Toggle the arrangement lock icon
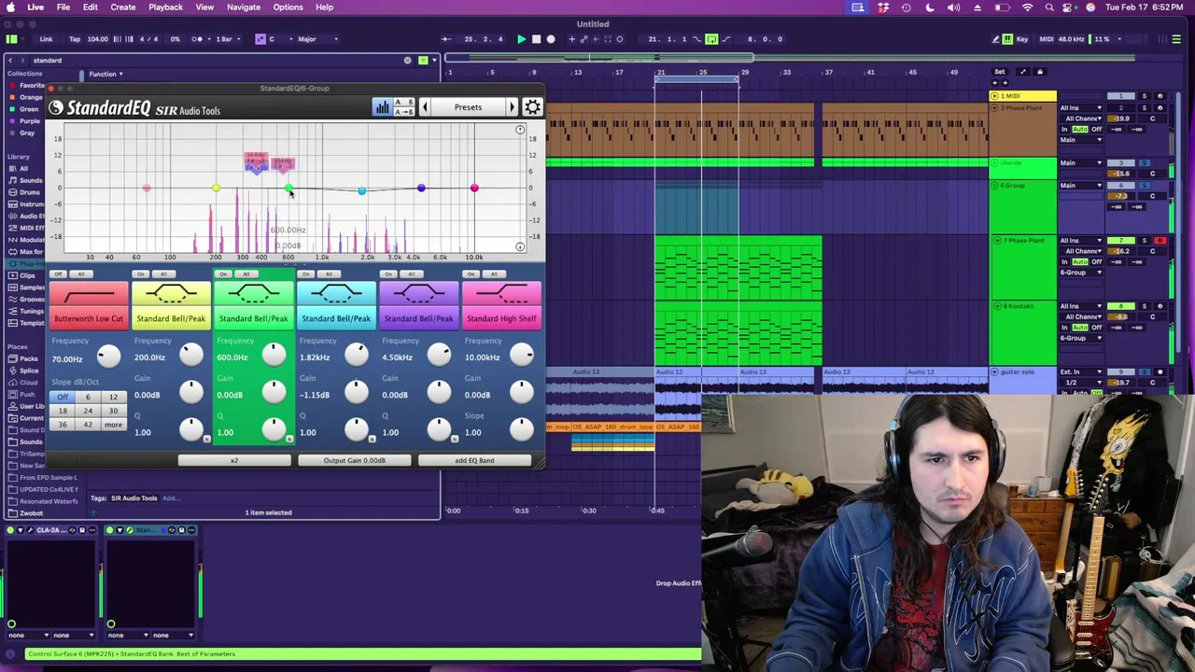Viewport: 1195px width, 672px height. tap(1039, 72)
